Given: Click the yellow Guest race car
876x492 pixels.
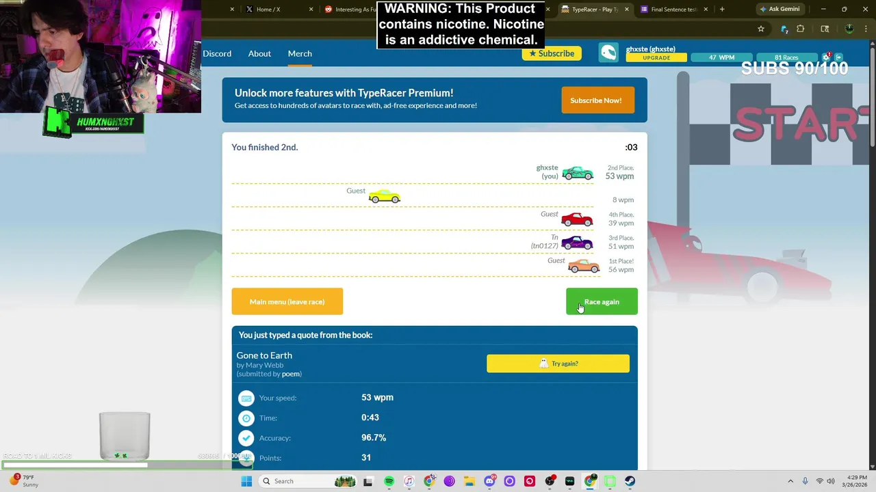Looking at the screenshot, I should coord(385,197).
